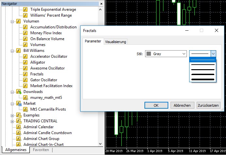This screenshot has height=155, width=226.
Task: Click the Bill Williams folder icon
Action: point(18,51)
